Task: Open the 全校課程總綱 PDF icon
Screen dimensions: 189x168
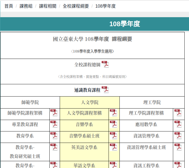Action: pos(105,64)
